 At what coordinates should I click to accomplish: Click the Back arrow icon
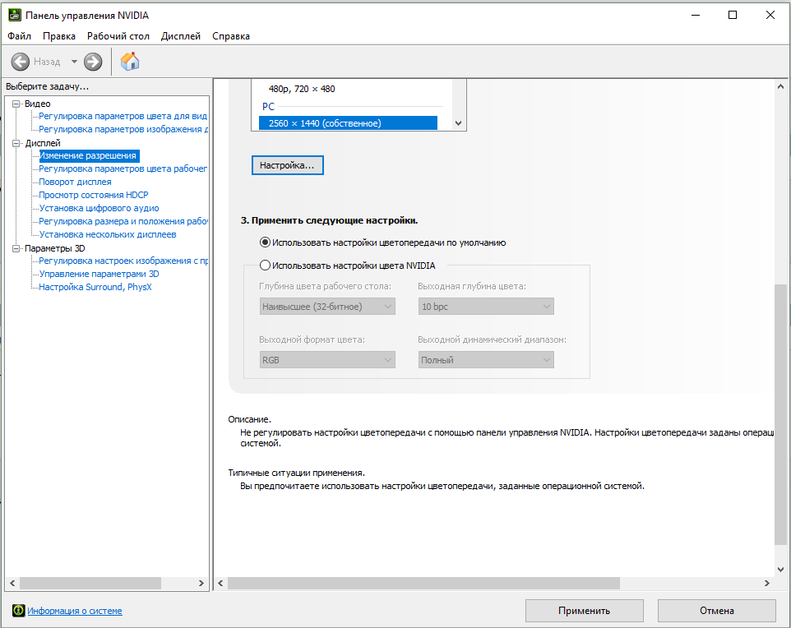21,62
